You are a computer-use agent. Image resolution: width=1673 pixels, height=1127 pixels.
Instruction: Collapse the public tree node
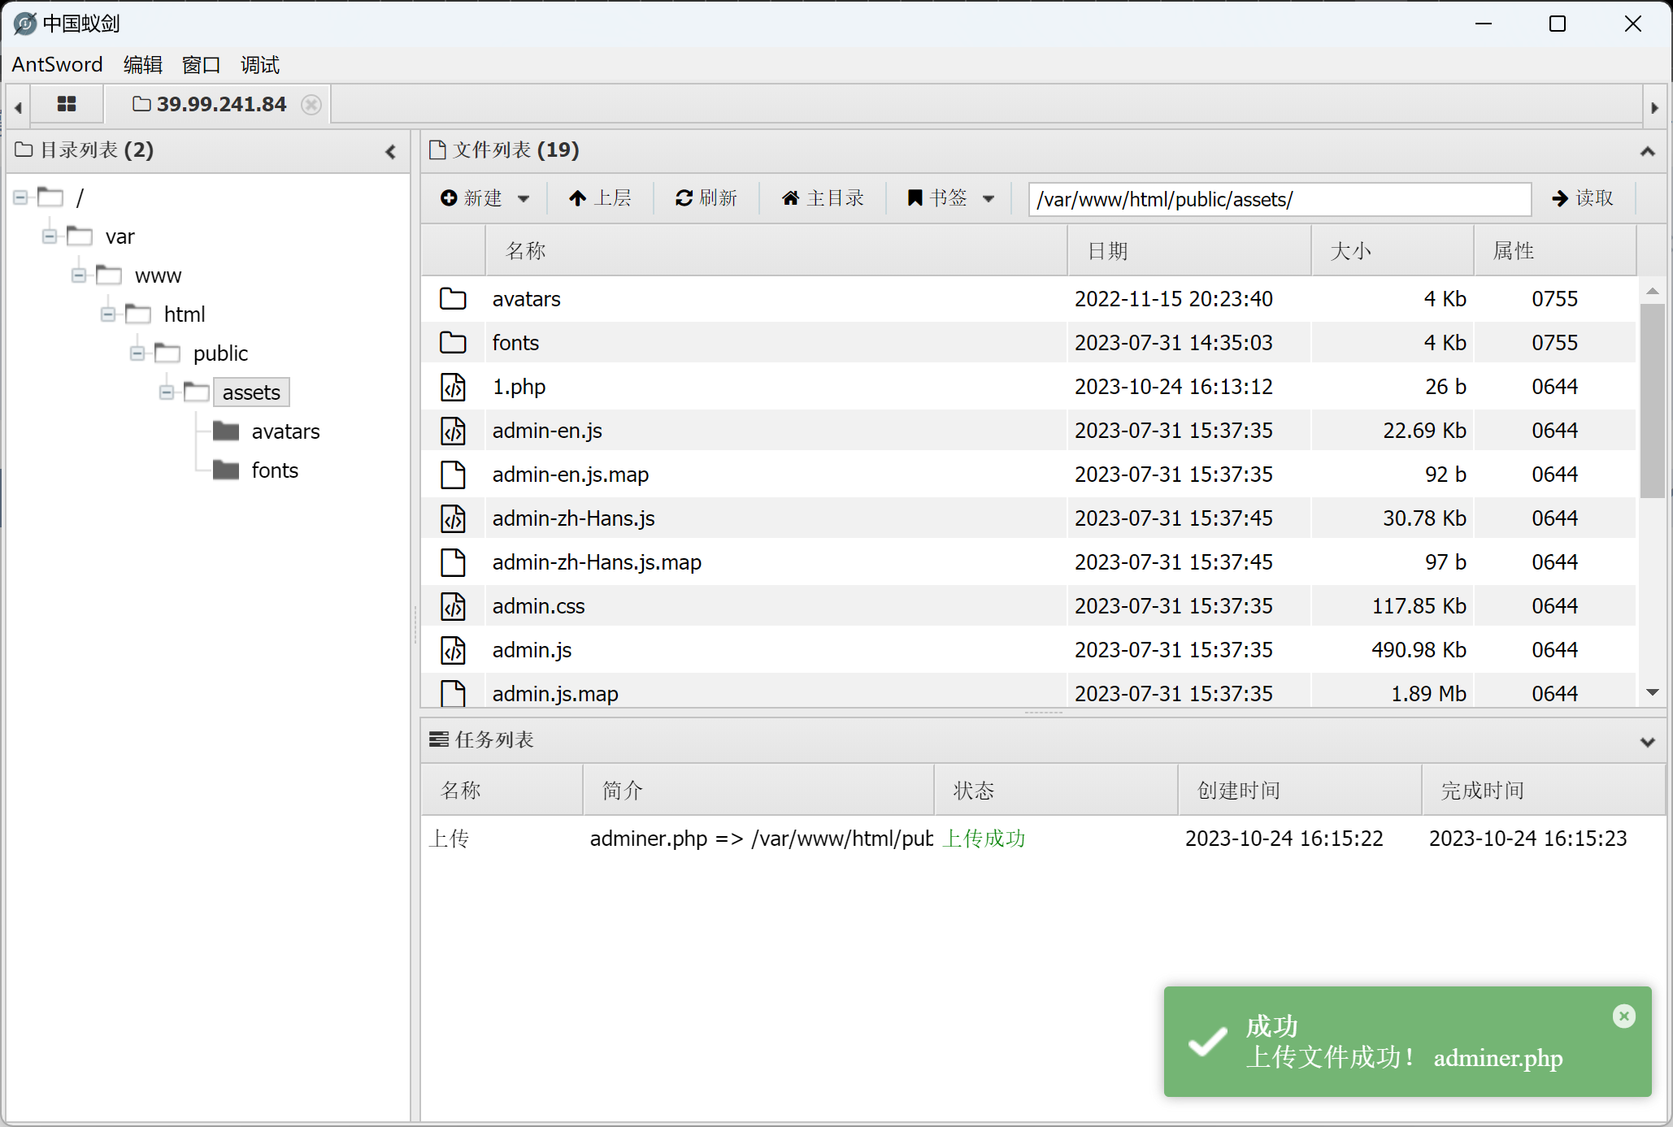coord(137,353)
